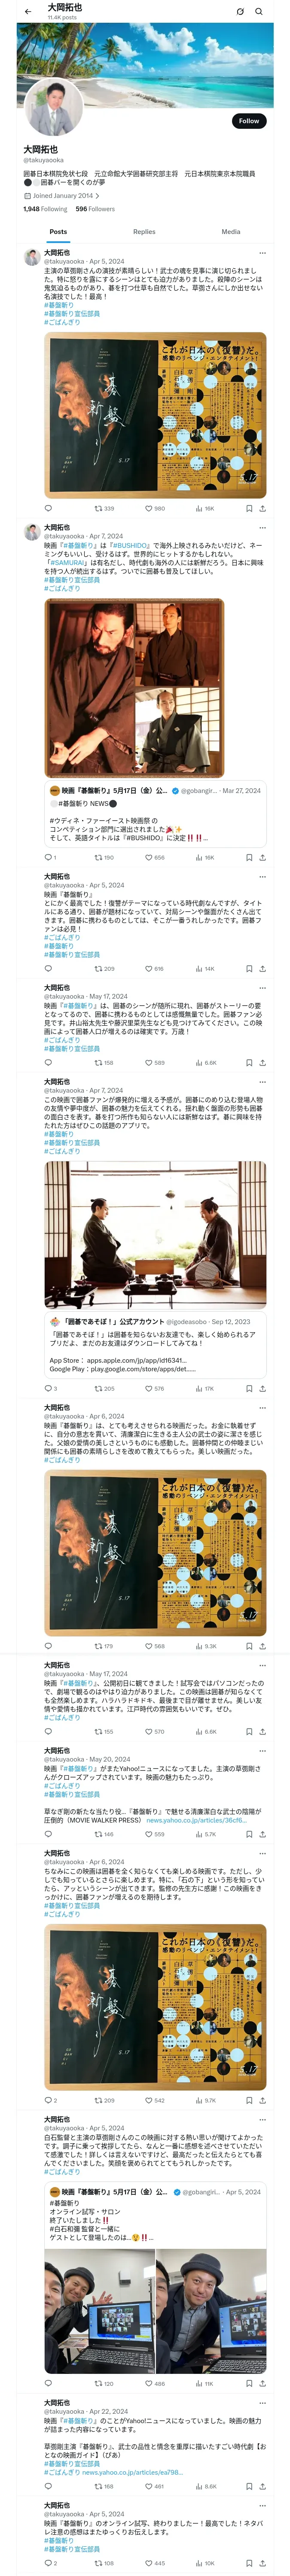Switch to the Replies tab
290x2576 pixels.
(x=144, y=232)
